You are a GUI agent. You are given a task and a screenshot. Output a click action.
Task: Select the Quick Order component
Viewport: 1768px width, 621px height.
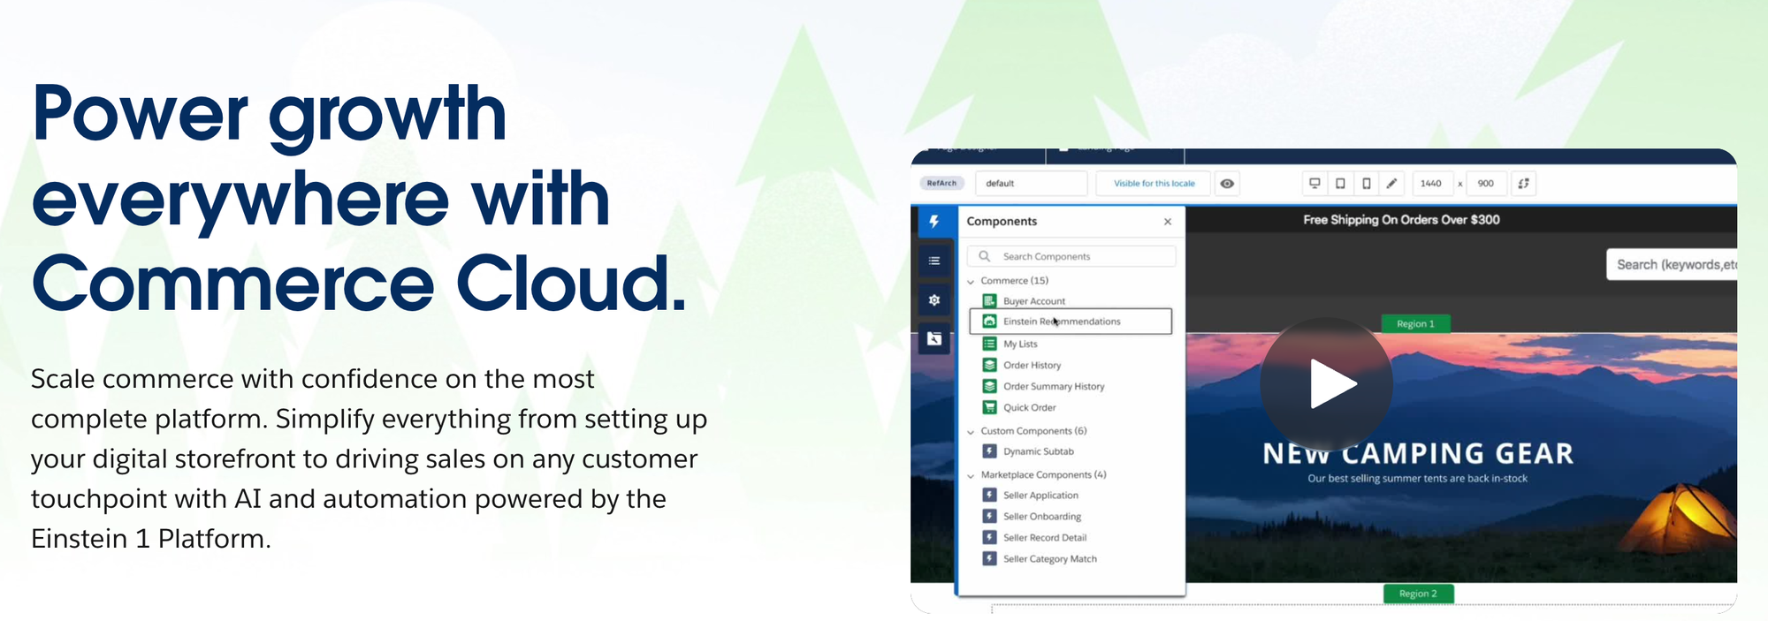pyautogui.click(x=1019, y=407)
